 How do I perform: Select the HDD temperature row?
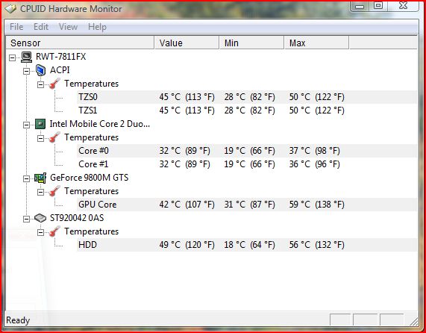[247, 245]
